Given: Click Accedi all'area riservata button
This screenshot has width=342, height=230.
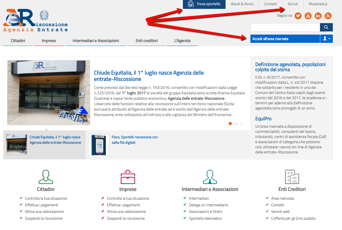Looking at the screenshot, I should [x=285, y=39].
